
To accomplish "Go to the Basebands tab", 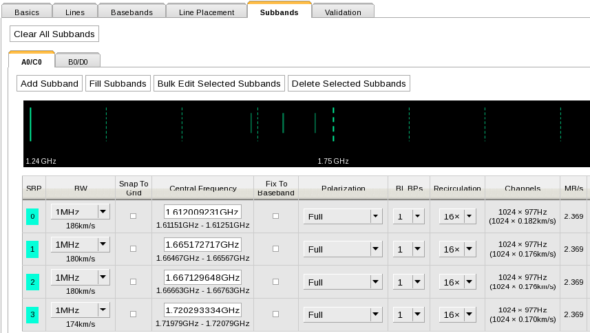I will tap(131, 12).
